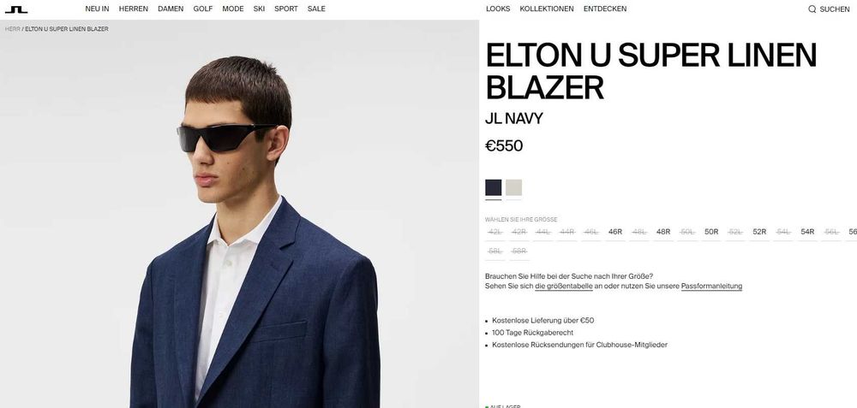Choose size 48R
The height and width of the screenshot is (408, 857).
pyautogui.click(x=663, y=232)
